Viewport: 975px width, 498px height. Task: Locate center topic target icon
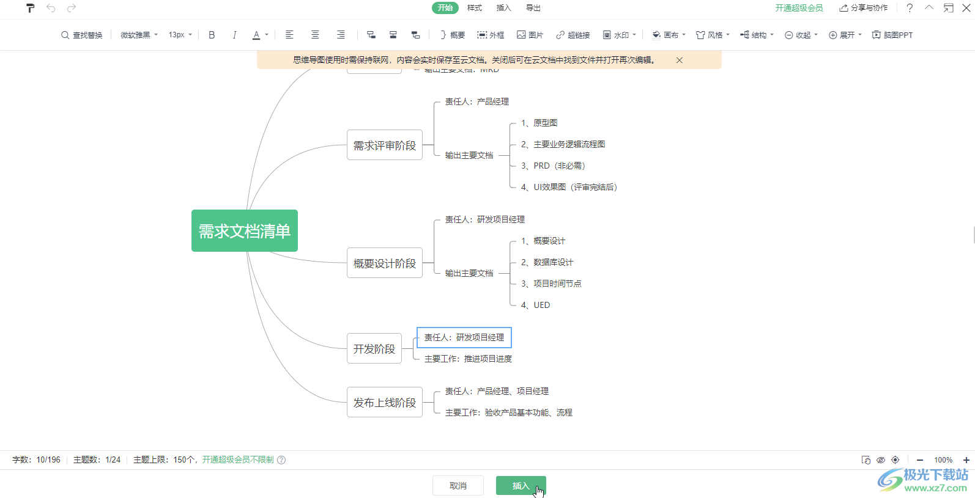pyautogui.click(x=895, y=460)
